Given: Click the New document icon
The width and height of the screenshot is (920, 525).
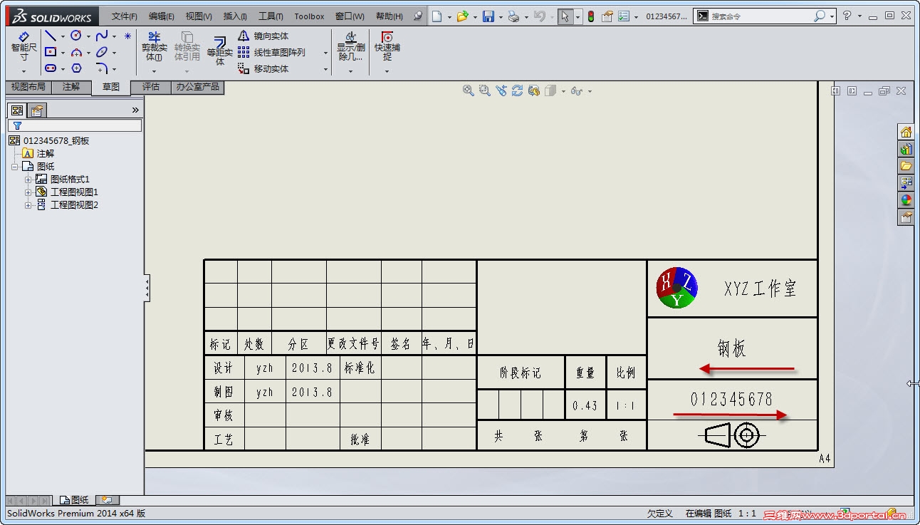Looking at the screenshot, I should pos(437,16).
